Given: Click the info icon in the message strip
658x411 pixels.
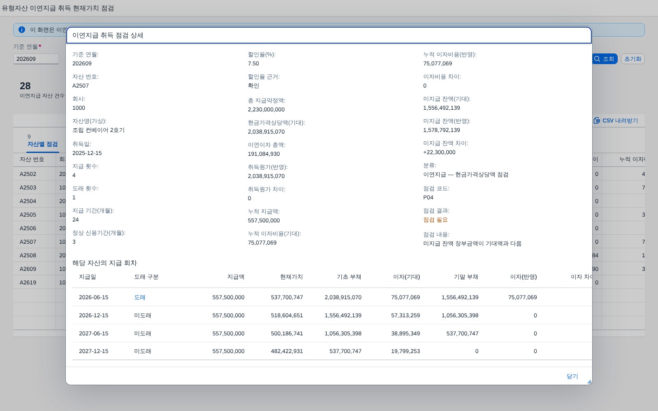Looking at the screenshot, I should (x=22, y=30).
